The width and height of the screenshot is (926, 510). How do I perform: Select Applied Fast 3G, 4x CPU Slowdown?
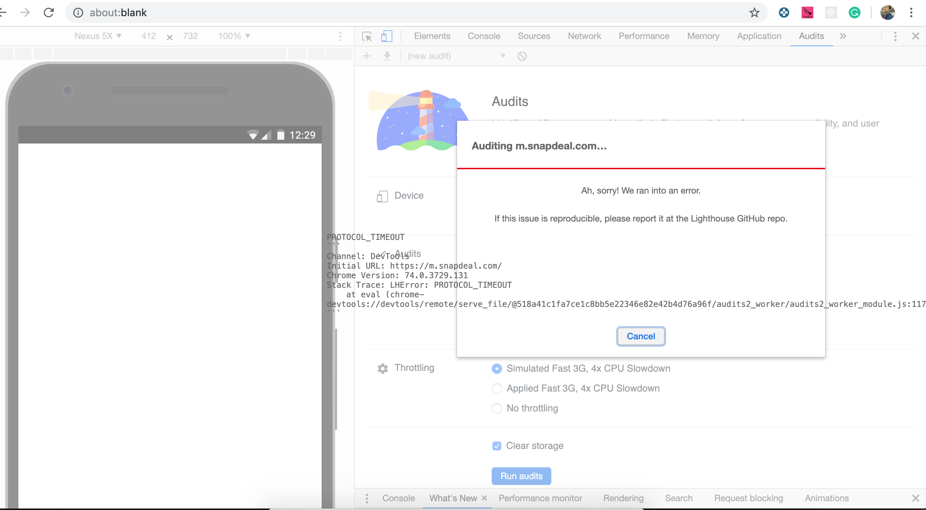coord(496,388)
